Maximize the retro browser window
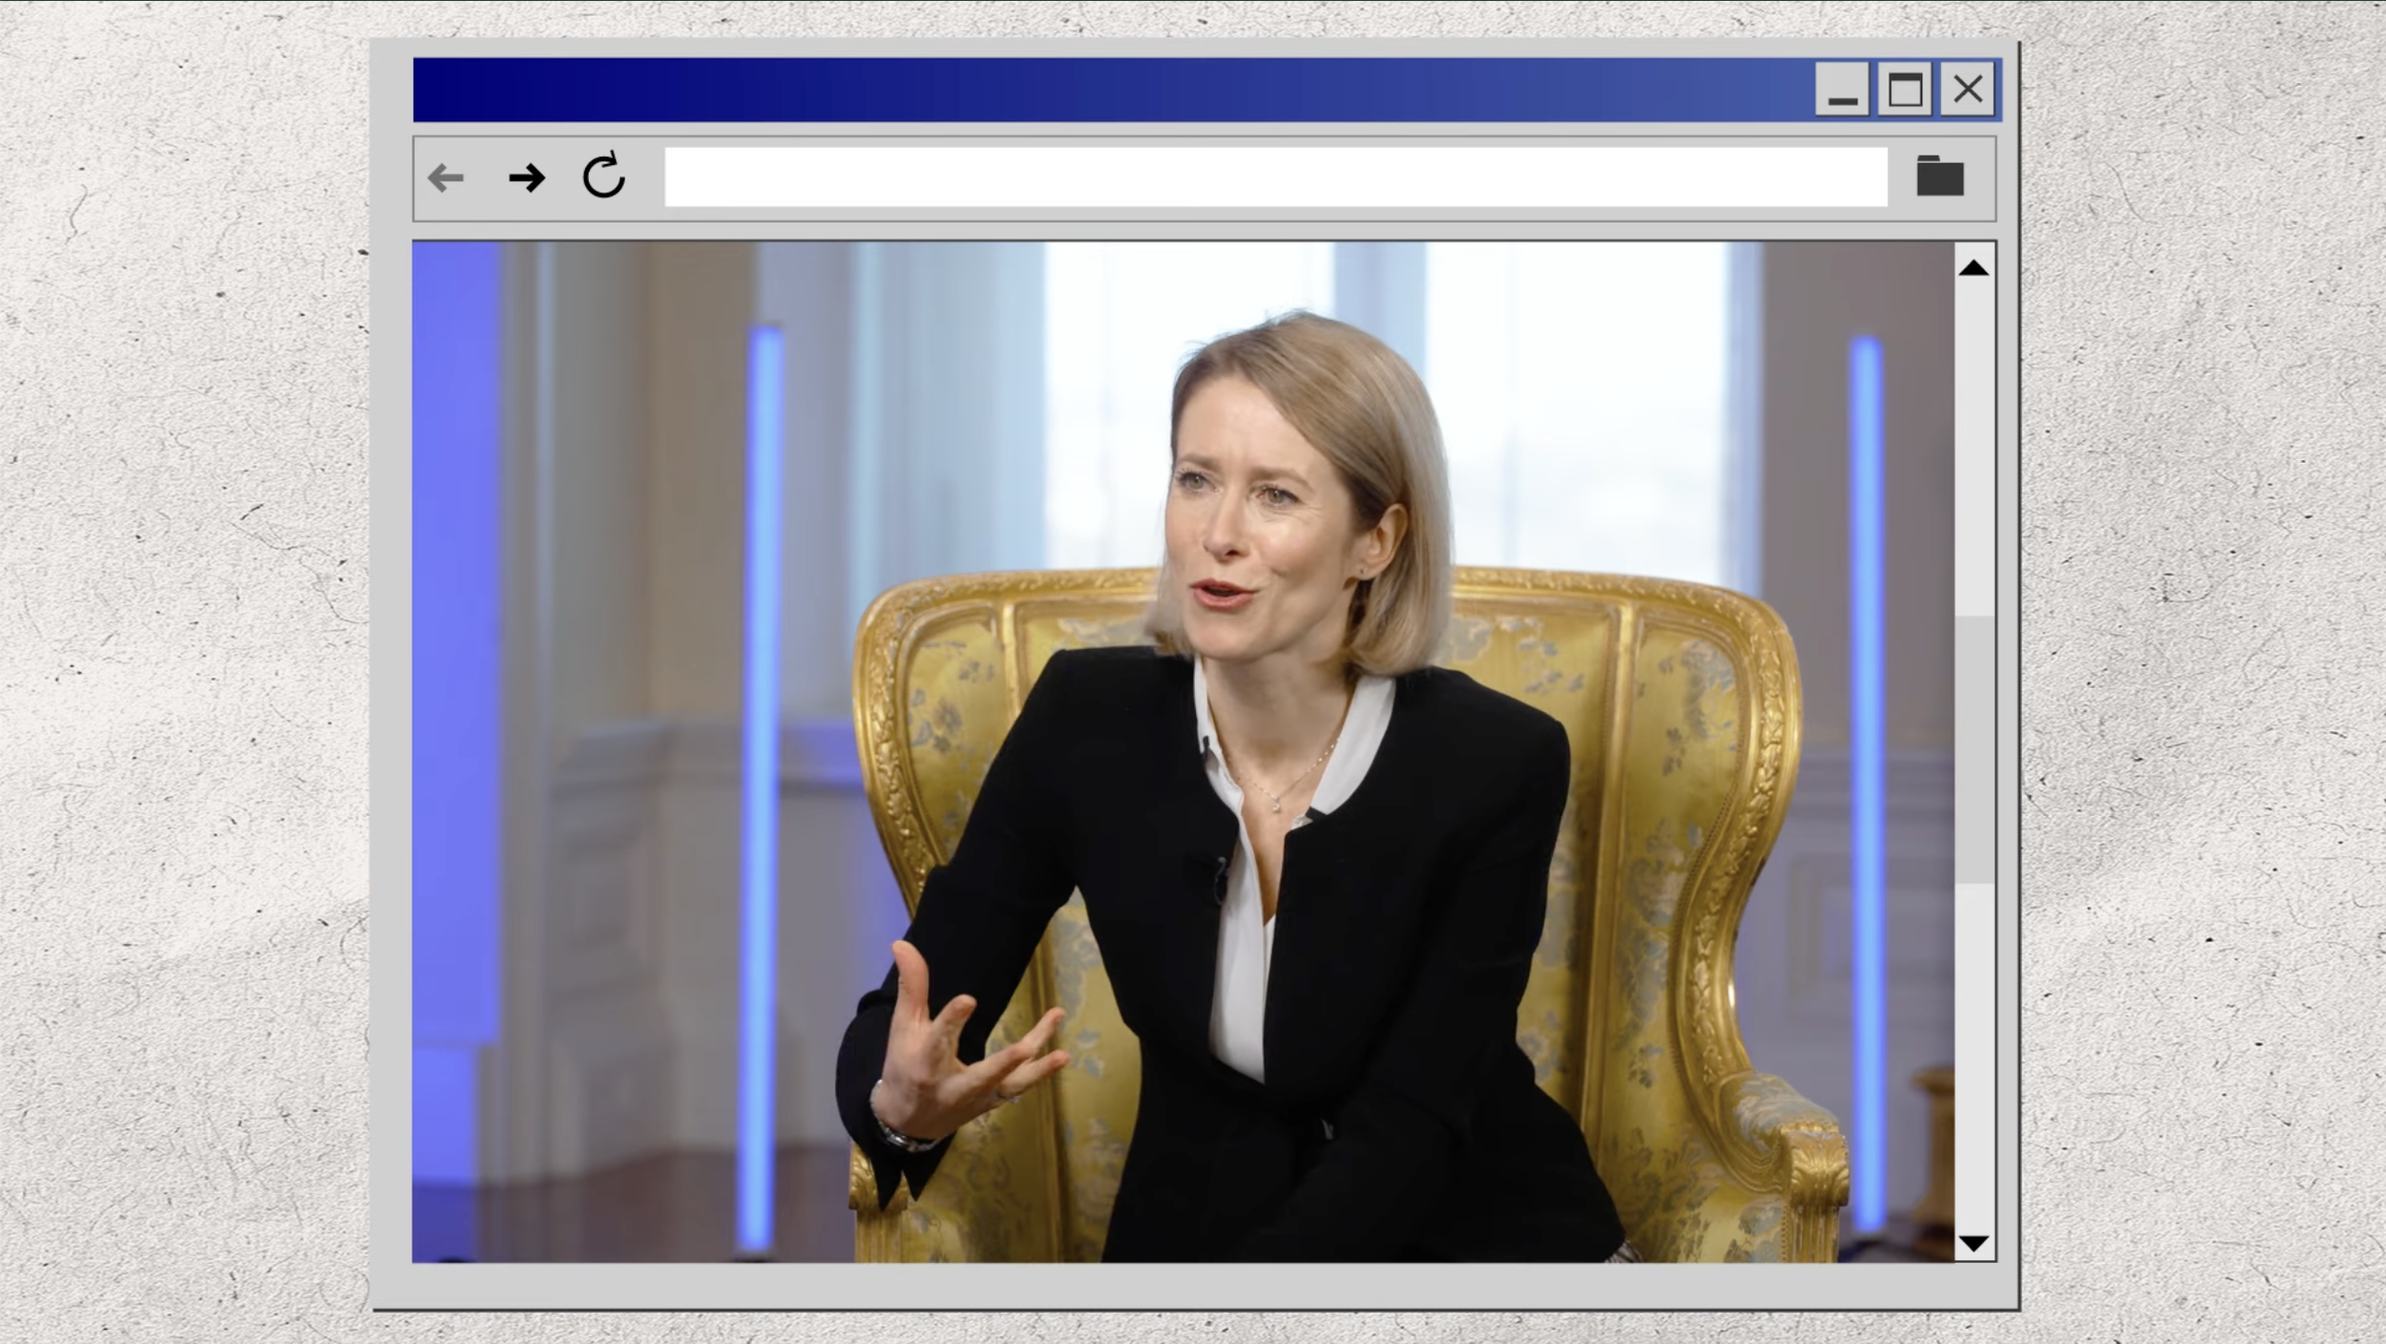This screenshot has width=2386, height=1344. coord(1904,90)
